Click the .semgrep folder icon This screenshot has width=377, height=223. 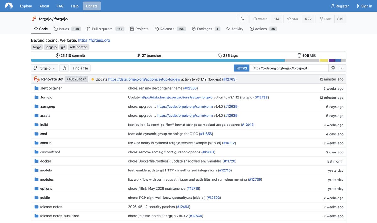(36, 107)
